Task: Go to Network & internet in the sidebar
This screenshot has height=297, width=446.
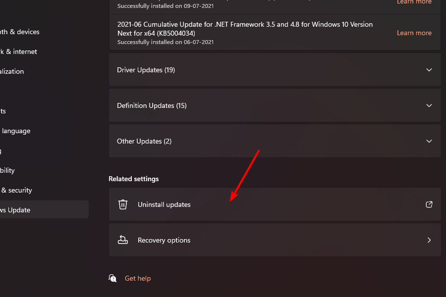Action: click(18, 51)
